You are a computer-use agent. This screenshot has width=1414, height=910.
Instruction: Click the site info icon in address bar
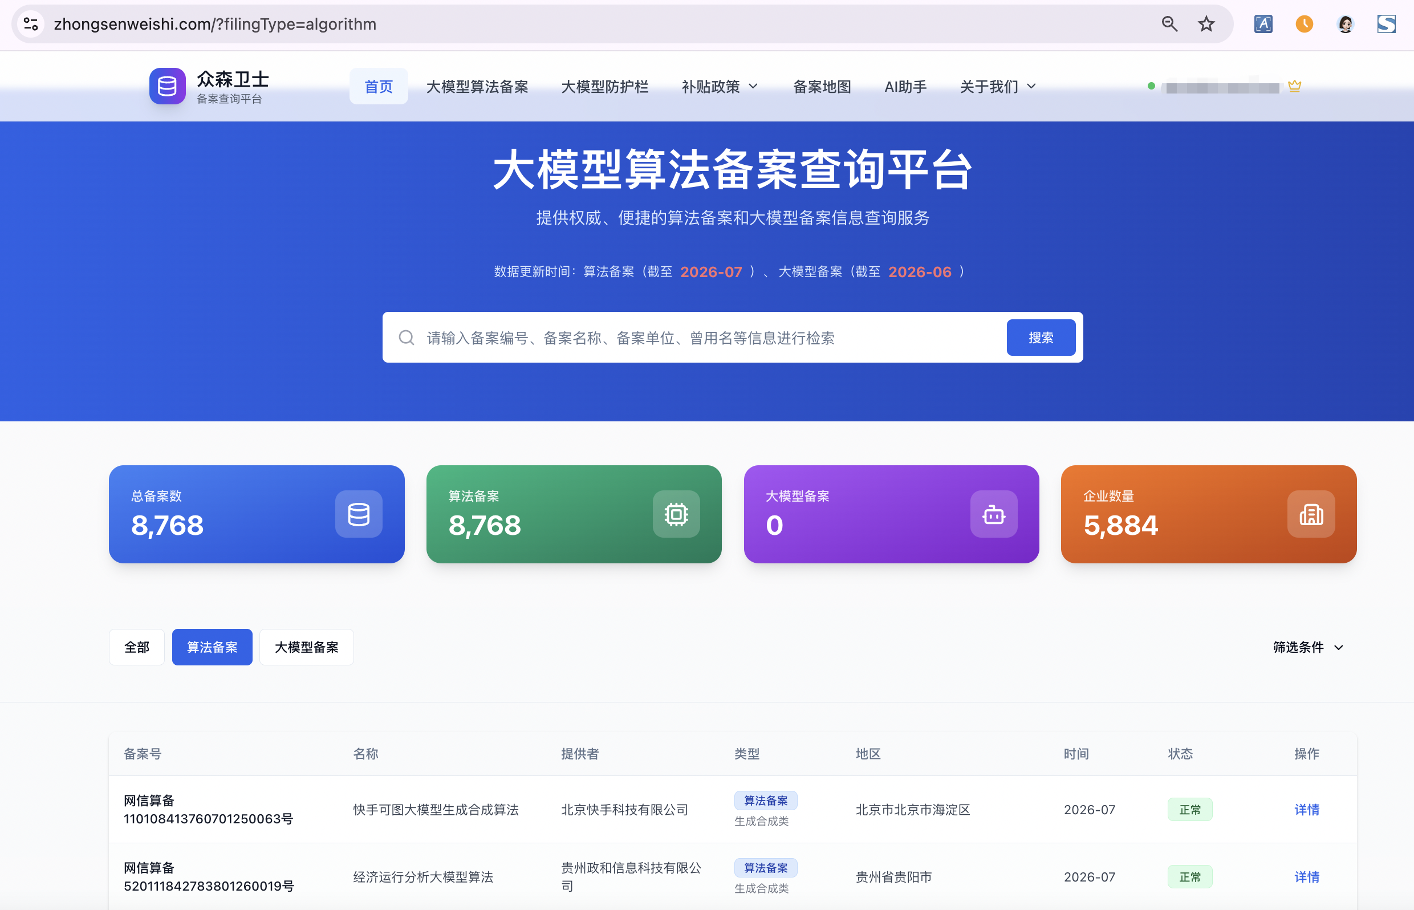(31, 24)
